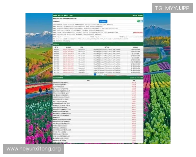This screenshot has width=196, height=157.
Task: Click the blue button beside the input field
Action: (x=103, y=21)
